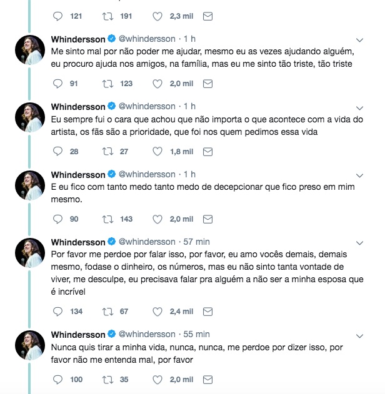
Task: Retweet the tweet with 35 retweets
Action: pos(109,379)
